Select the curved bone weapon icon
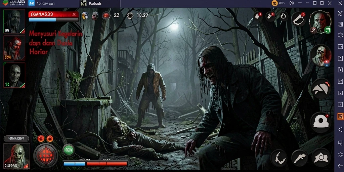The height and width of the screenshot is (172, 344). [298, 19]
